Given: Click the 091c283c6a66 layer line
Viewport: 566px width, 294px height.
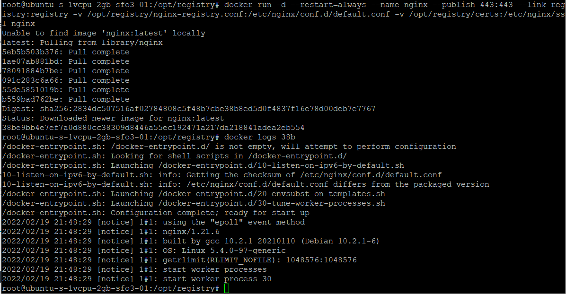Looking at the screenshot, I should click(66, 80).
